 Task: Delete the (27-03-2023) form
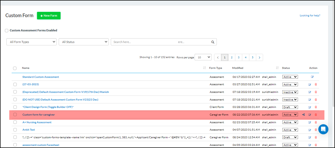[x=316, y=85]
